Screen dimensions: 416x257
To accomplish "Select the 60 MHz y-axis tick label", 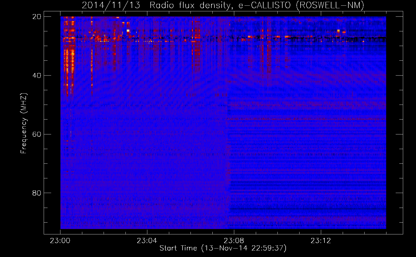I will pyautogui.click(x=37, y=134).
